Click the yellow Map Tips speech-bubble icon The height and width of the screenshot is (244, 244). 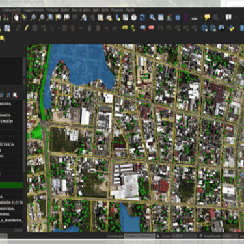click(207, 18)
